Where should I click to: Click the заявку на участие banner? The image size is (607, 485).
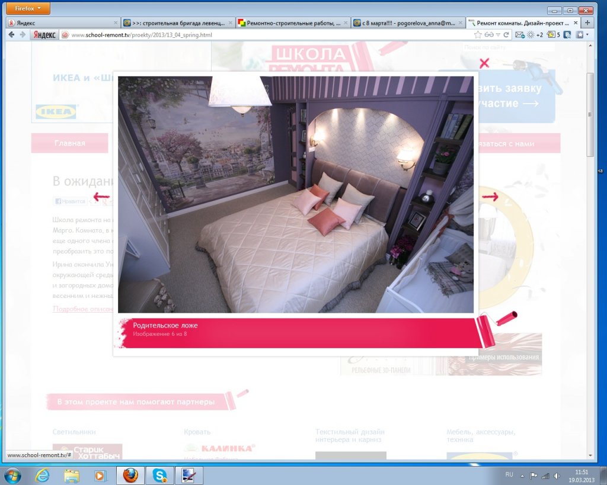(516, 96)
